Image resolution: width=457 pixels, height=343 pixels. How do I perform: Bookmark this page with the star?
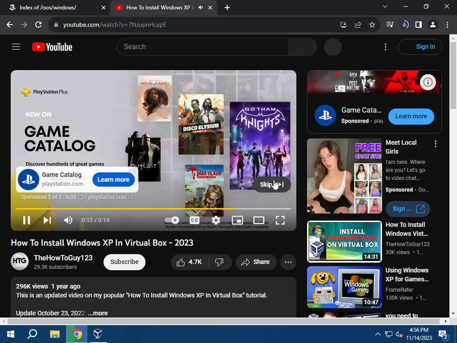coord(372,25)
